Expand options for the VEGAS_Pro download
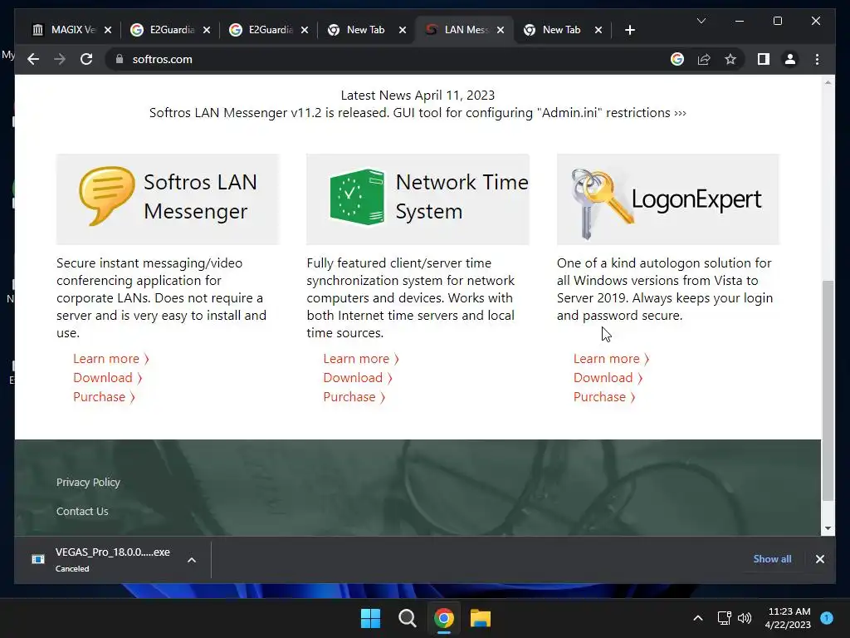 point(192,560)
